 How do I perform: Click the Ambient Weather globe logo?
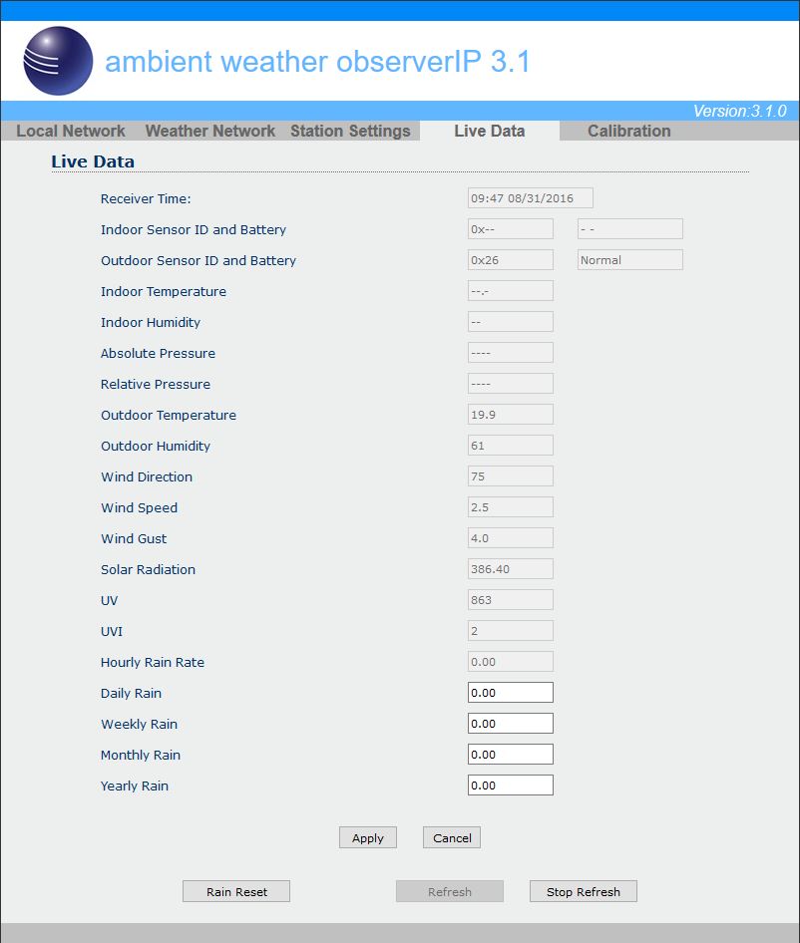[58, 60]
